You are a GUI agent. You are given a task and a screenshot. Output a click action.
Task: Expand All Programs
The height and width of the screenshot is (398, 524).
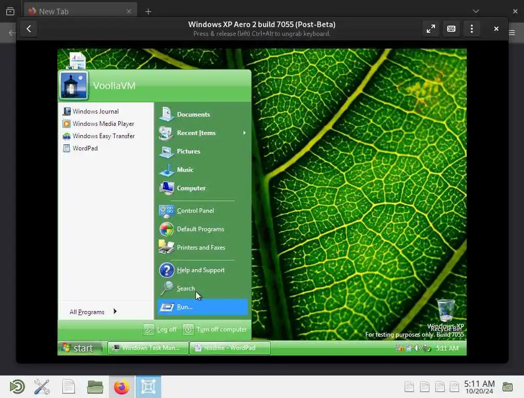(93, 312)
